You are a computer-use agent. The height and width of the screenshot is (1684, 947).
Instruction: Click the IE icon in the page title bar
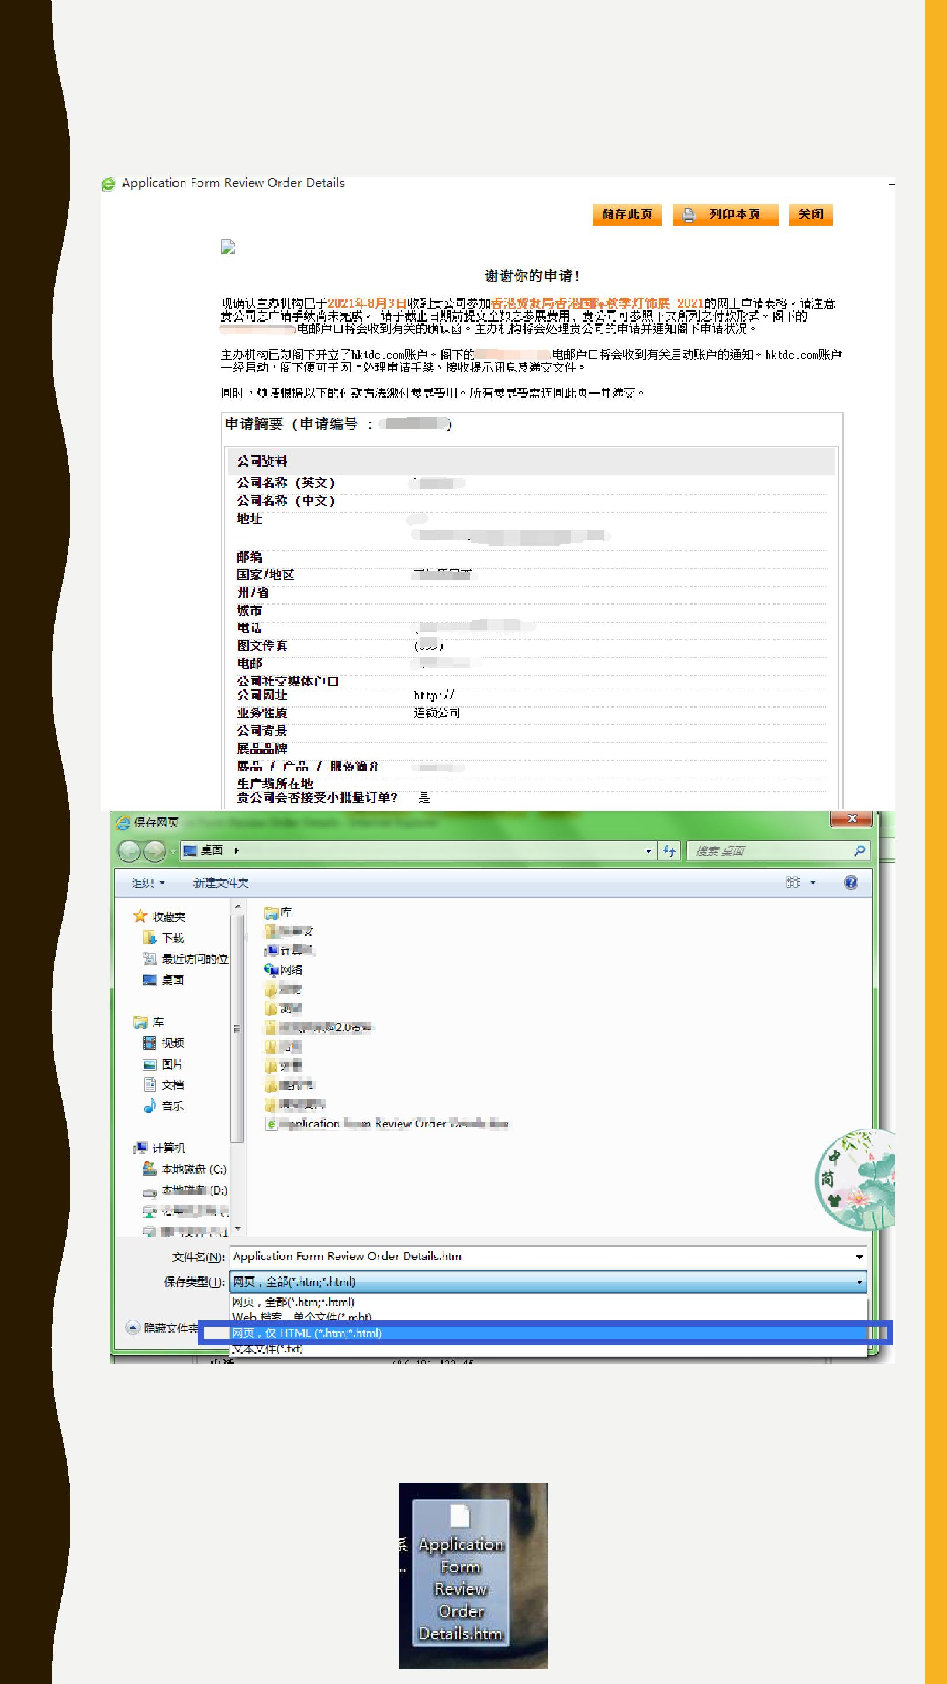[109, 184]
